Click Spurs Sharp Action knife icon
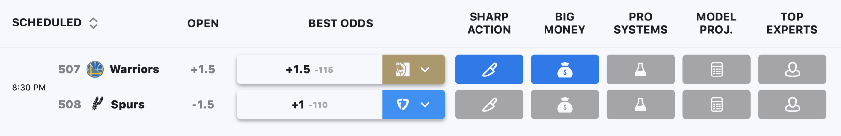 click(489, 105)
